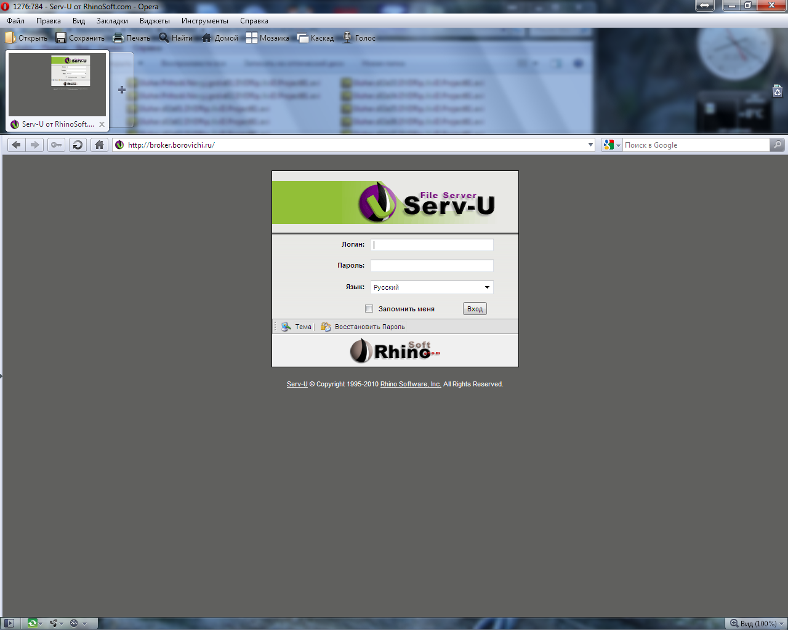Image resolution: width=788 pixels, height=630 pixels.
Task: Go forward with the Forward arrow button
Action: 34,145
